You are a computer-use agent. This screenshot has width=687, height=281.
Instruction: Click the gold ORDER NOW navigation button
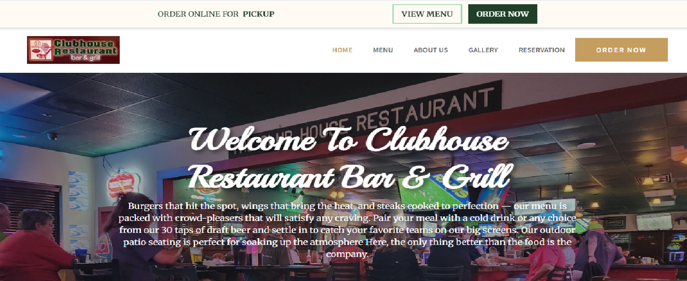[621, 50]
